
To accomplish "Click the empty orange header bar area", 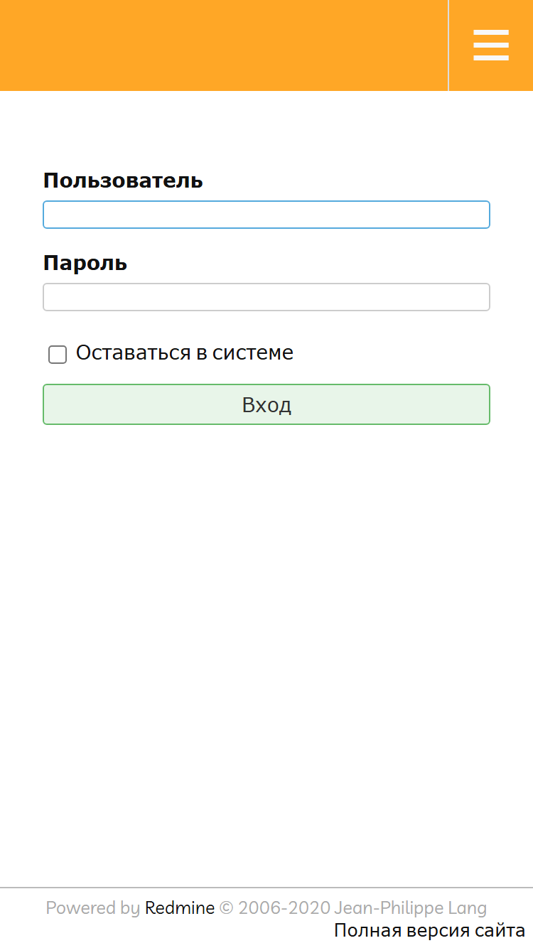I will pos(224,45).
